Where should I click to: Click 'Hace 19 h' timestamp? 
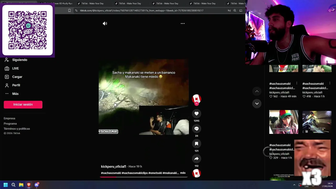135,166
